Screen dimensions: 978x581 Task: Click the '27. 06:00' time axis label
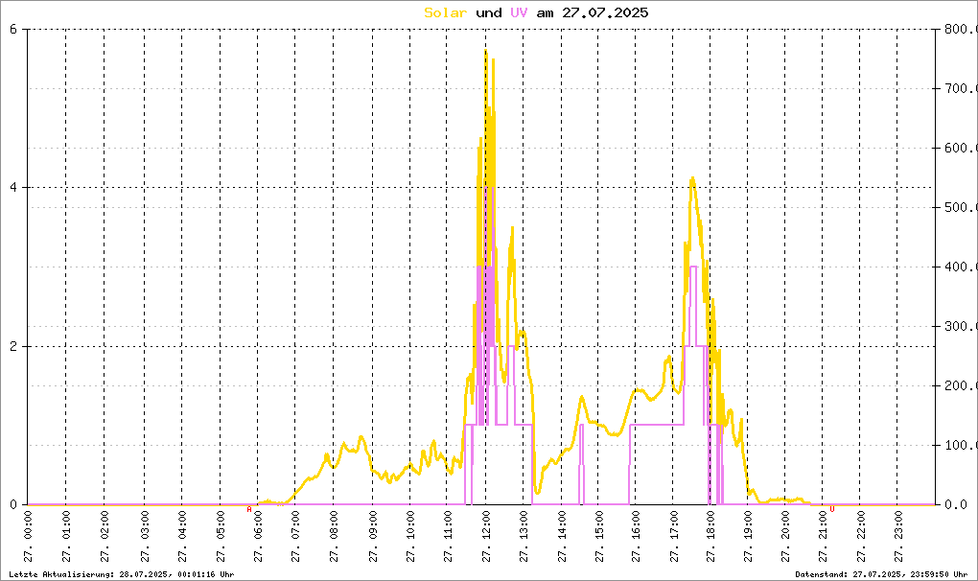258,537
